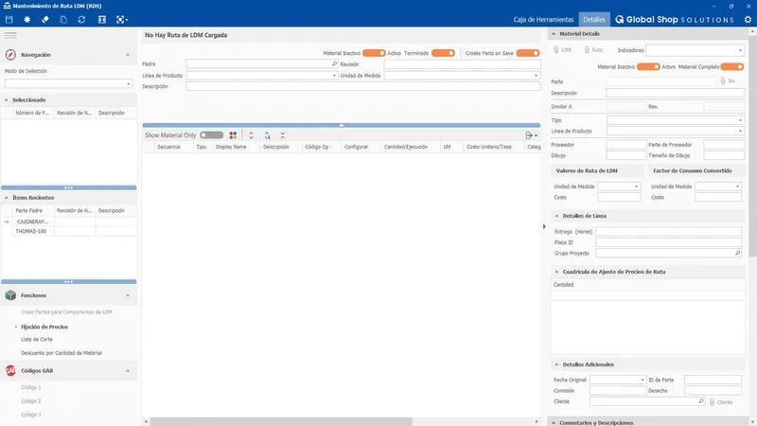Viewport: 757px width, 426px height.
Task: Sort grid by Secuencia column header
Action: coord(168,147)
